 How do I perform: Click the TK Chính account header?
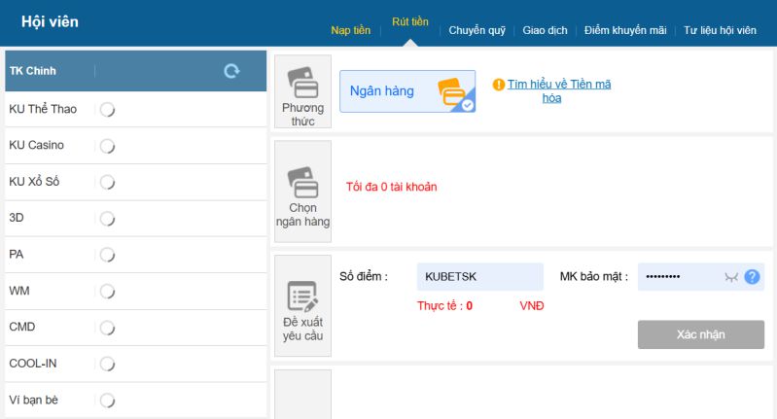pos(136,71)
